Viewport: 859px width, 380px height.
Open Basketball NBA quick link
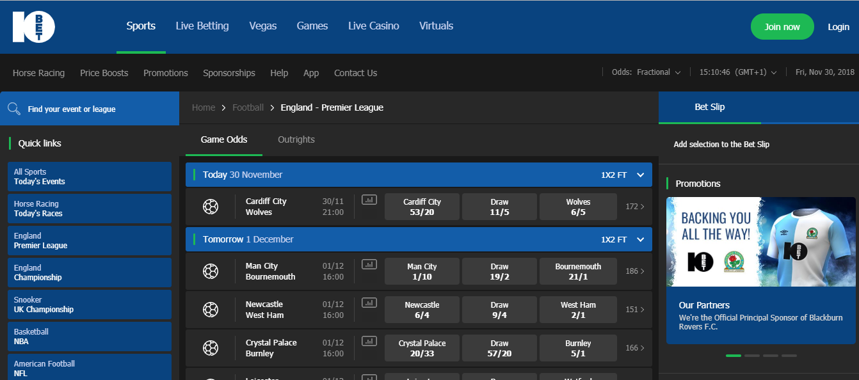click(90, 336)
